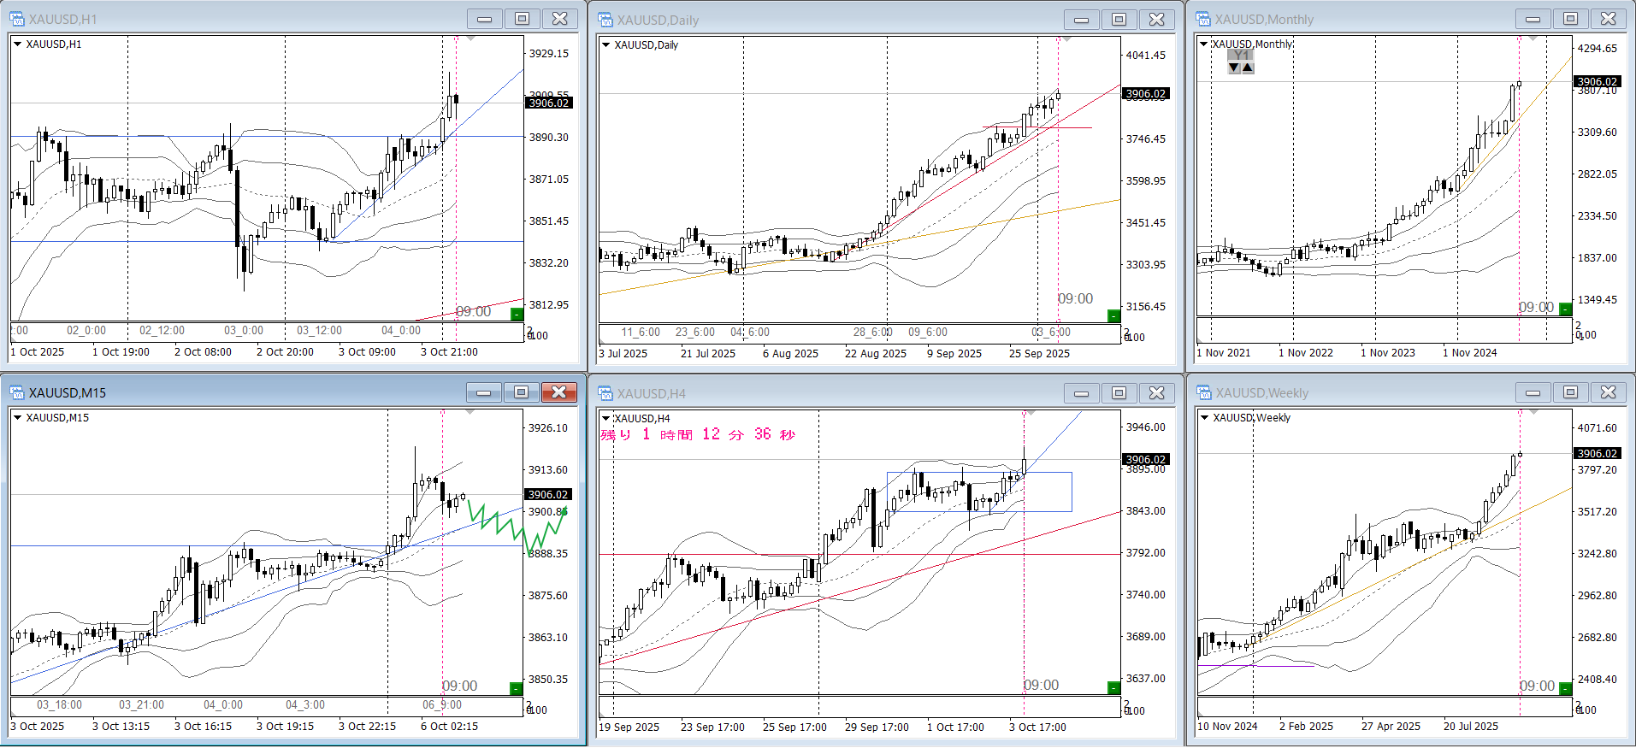Viewport: 1636px width, 748px height.
Task: Click the XAUUSD,H4 window title icon
Action: pyautogui.click(x=605, y=393)
